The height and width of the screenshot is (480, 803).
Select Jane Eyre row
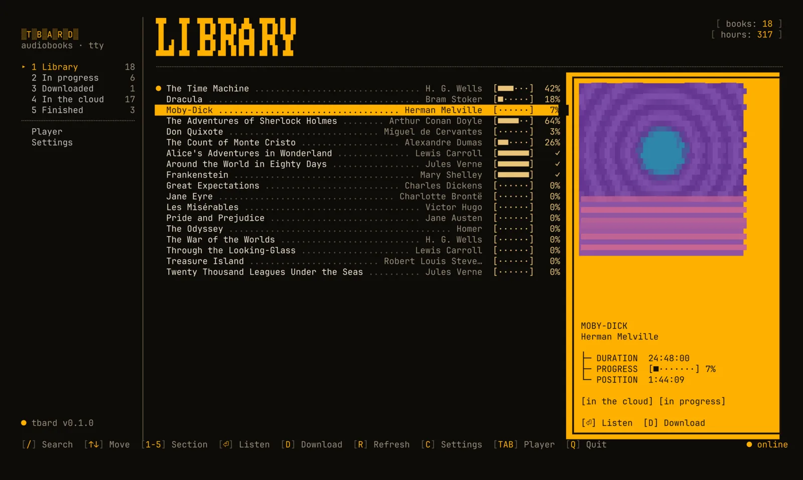coord(358,196)
